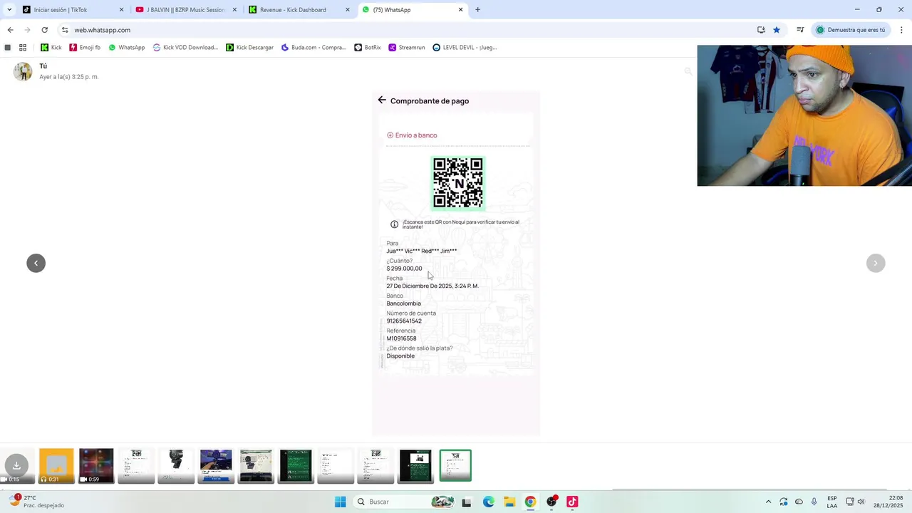912x513 pixels.
Task: Open the BotRix bookmark
Action: coord(368,48)
